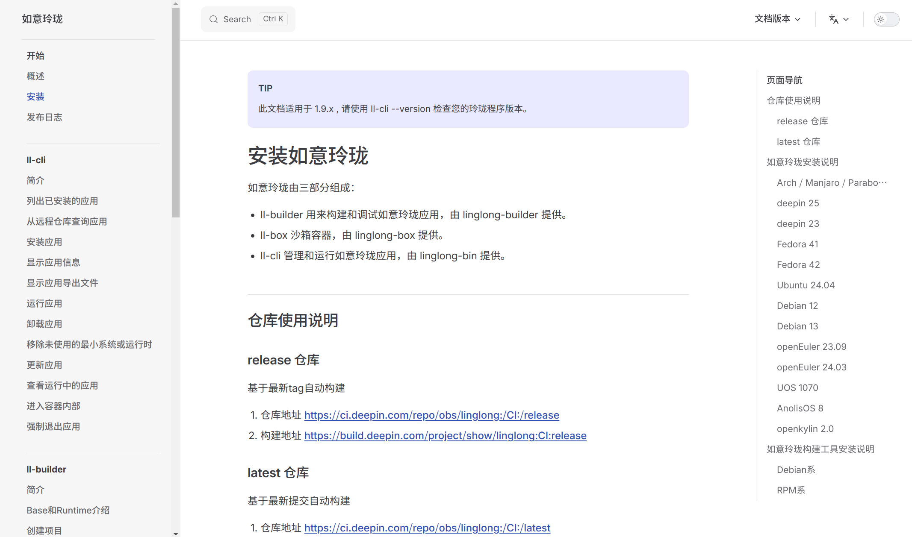Expand the language selector chevron

[x=846, y=19]
